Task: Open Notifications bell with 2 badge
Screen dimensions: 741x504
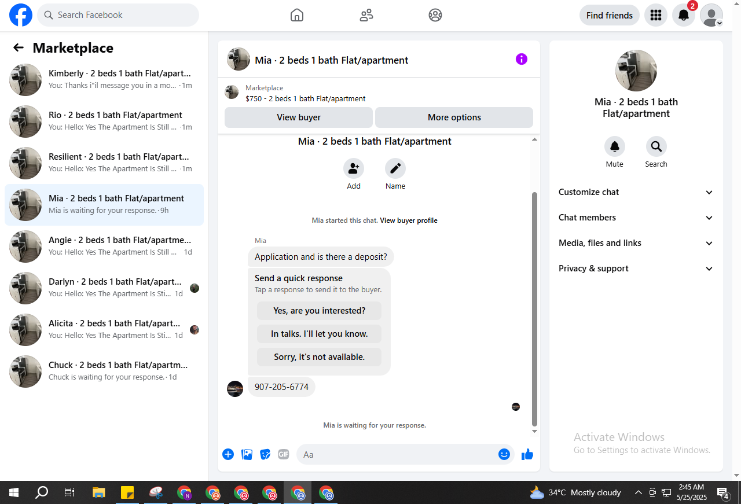Action: 684,15
